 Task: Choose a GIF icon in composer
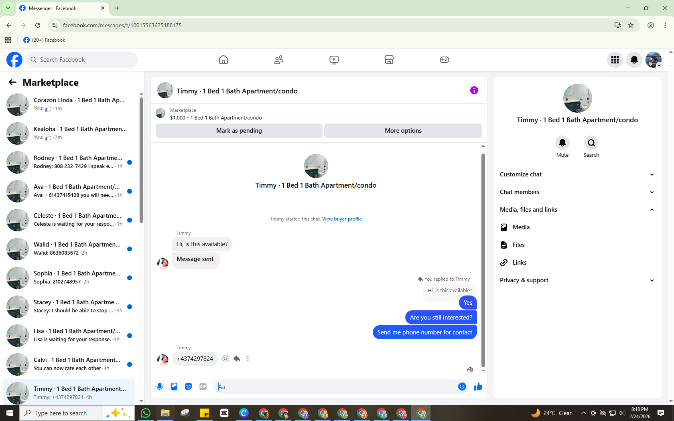point(203,387)
